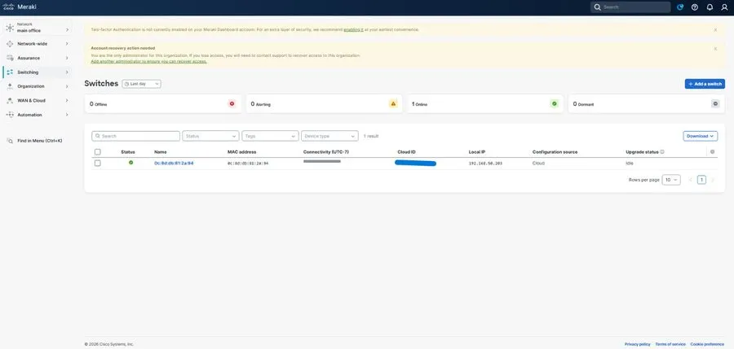This screenshot has height=349, width=734.
Task: Open the Tags filter dropdown
Action: point(270,136)
